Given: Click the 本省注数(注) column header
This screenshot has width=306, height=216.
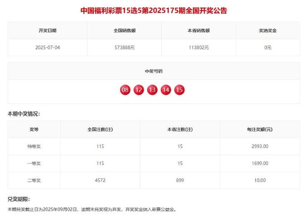Looking at the screenshot, I should click(180, 129).
